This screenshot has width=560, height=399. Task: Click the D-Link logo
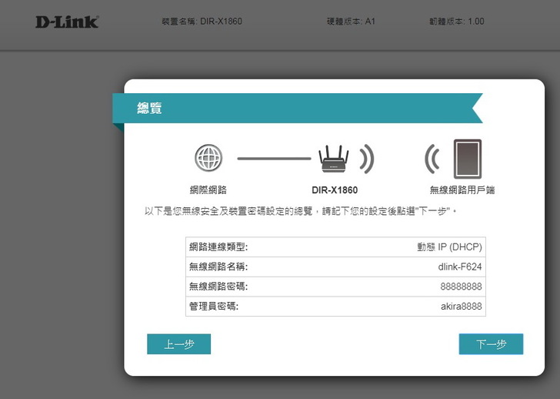(67, 22)
